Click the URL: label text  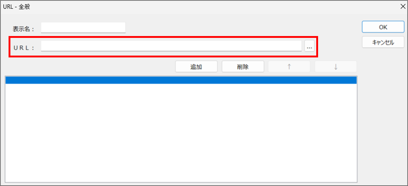pyautogui.click(x=24, y=48)
